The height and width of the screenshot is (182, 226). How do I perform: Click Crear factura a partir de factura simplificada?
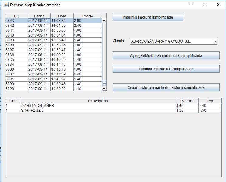166,88
